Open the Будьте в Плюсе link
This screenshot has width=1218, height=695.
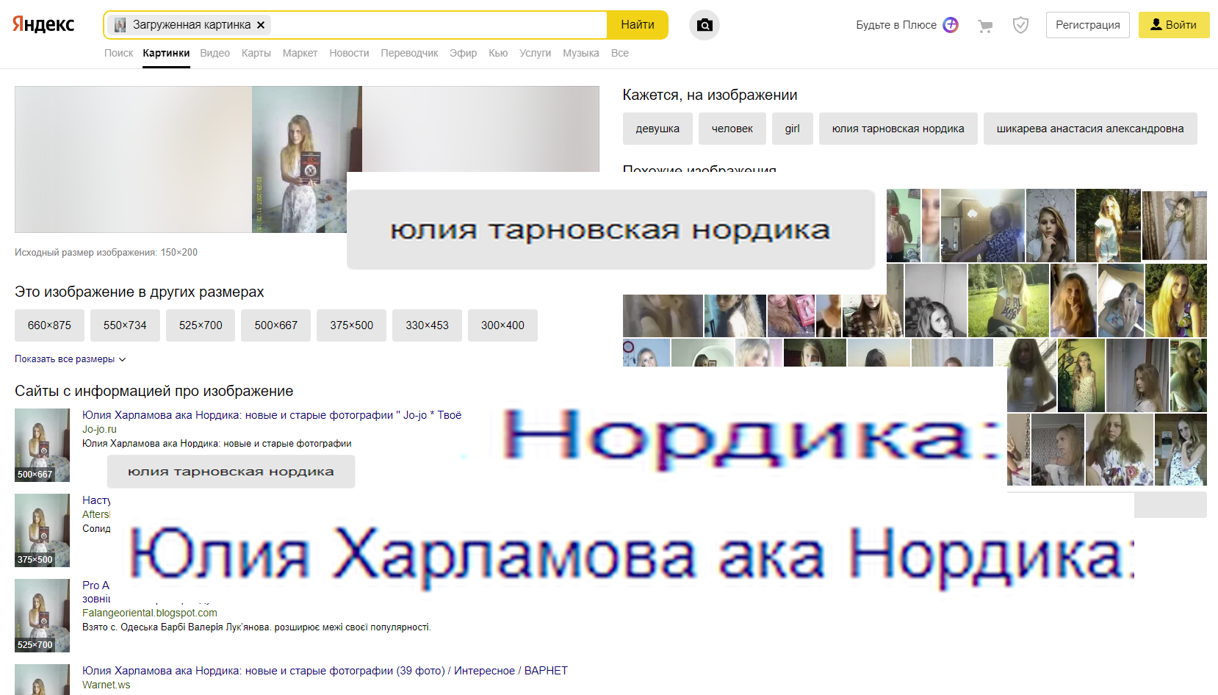click(x=896, y=25)
